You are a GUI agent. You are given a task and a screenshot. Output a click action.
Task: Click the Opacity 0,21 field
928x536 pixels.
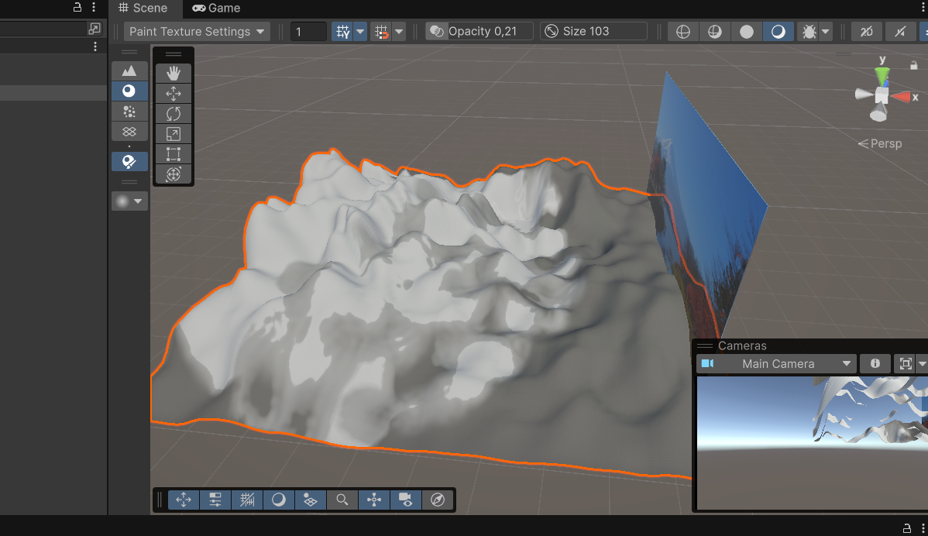(480, 32)
